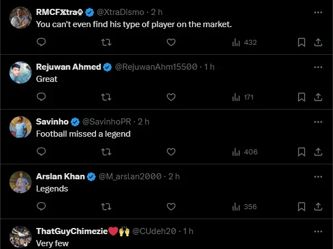
Task: Open the @CUdeh20 handle link
Action: point(156,231)
